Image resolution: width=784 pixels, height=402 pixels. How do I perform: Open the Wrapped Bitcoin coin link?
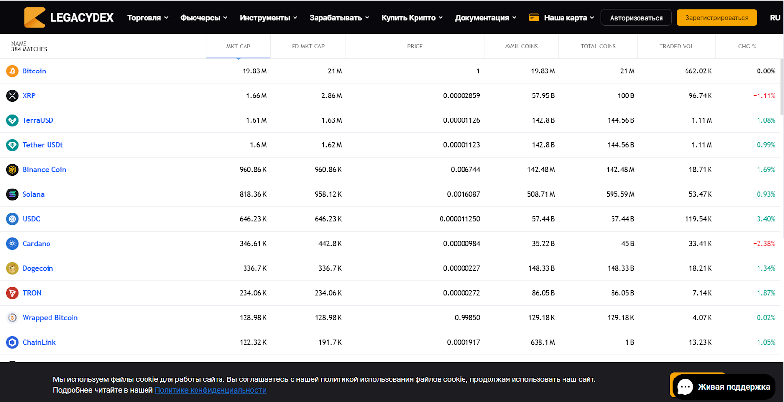pyautogui.click(x=50, y=318)
